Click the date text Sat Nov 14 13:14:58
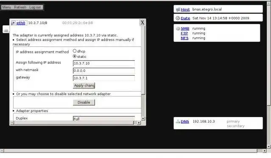Image resolution: width=271 pixels, height=158 pixels. [x=221, y=18]
